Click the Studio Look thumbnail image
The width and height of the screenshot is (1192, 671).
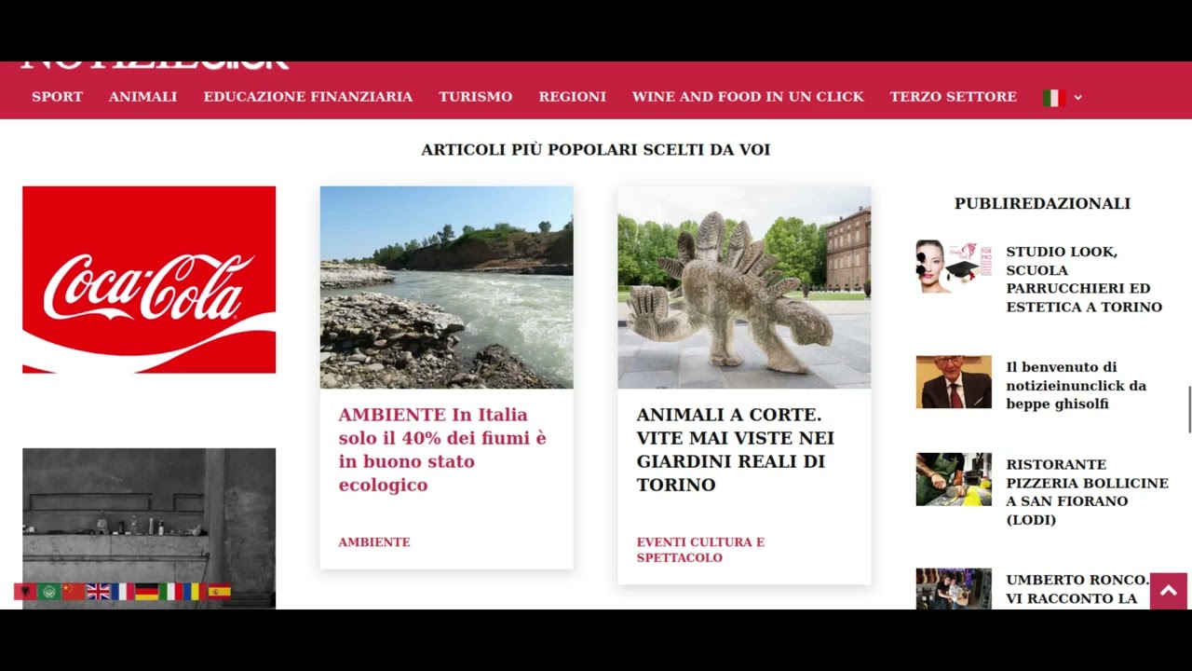[954, 267]
